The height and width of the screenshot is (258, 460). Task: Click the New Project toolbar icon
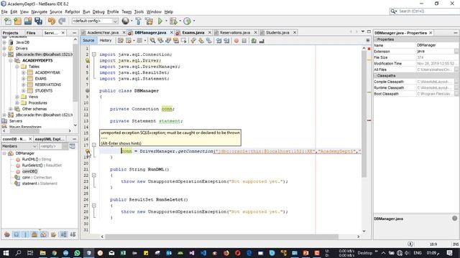click(x=17, y=21)
